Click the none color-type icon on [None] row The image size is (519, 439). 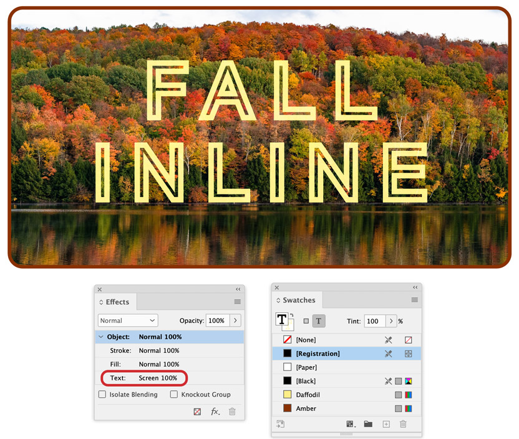pos(409,340)
